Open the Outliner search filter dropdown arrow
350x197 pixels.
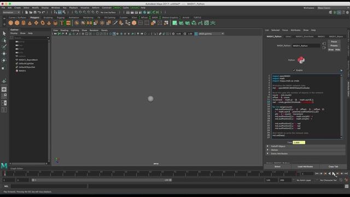(48, 38)
